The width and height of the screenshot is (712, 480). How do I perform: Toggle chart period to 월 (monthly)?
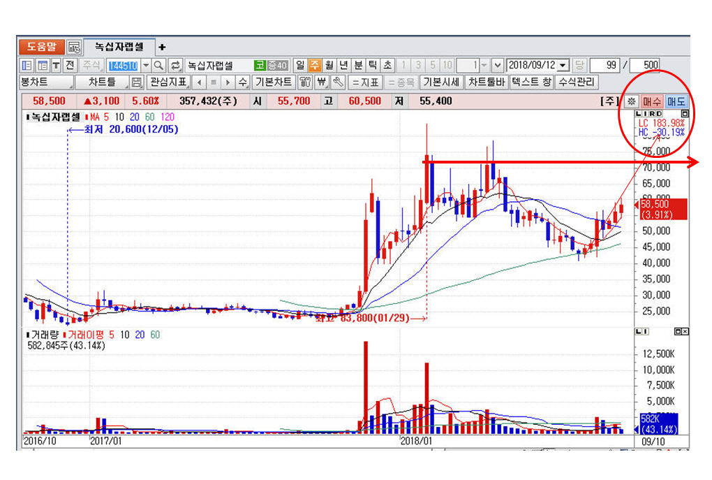(329, 65)
